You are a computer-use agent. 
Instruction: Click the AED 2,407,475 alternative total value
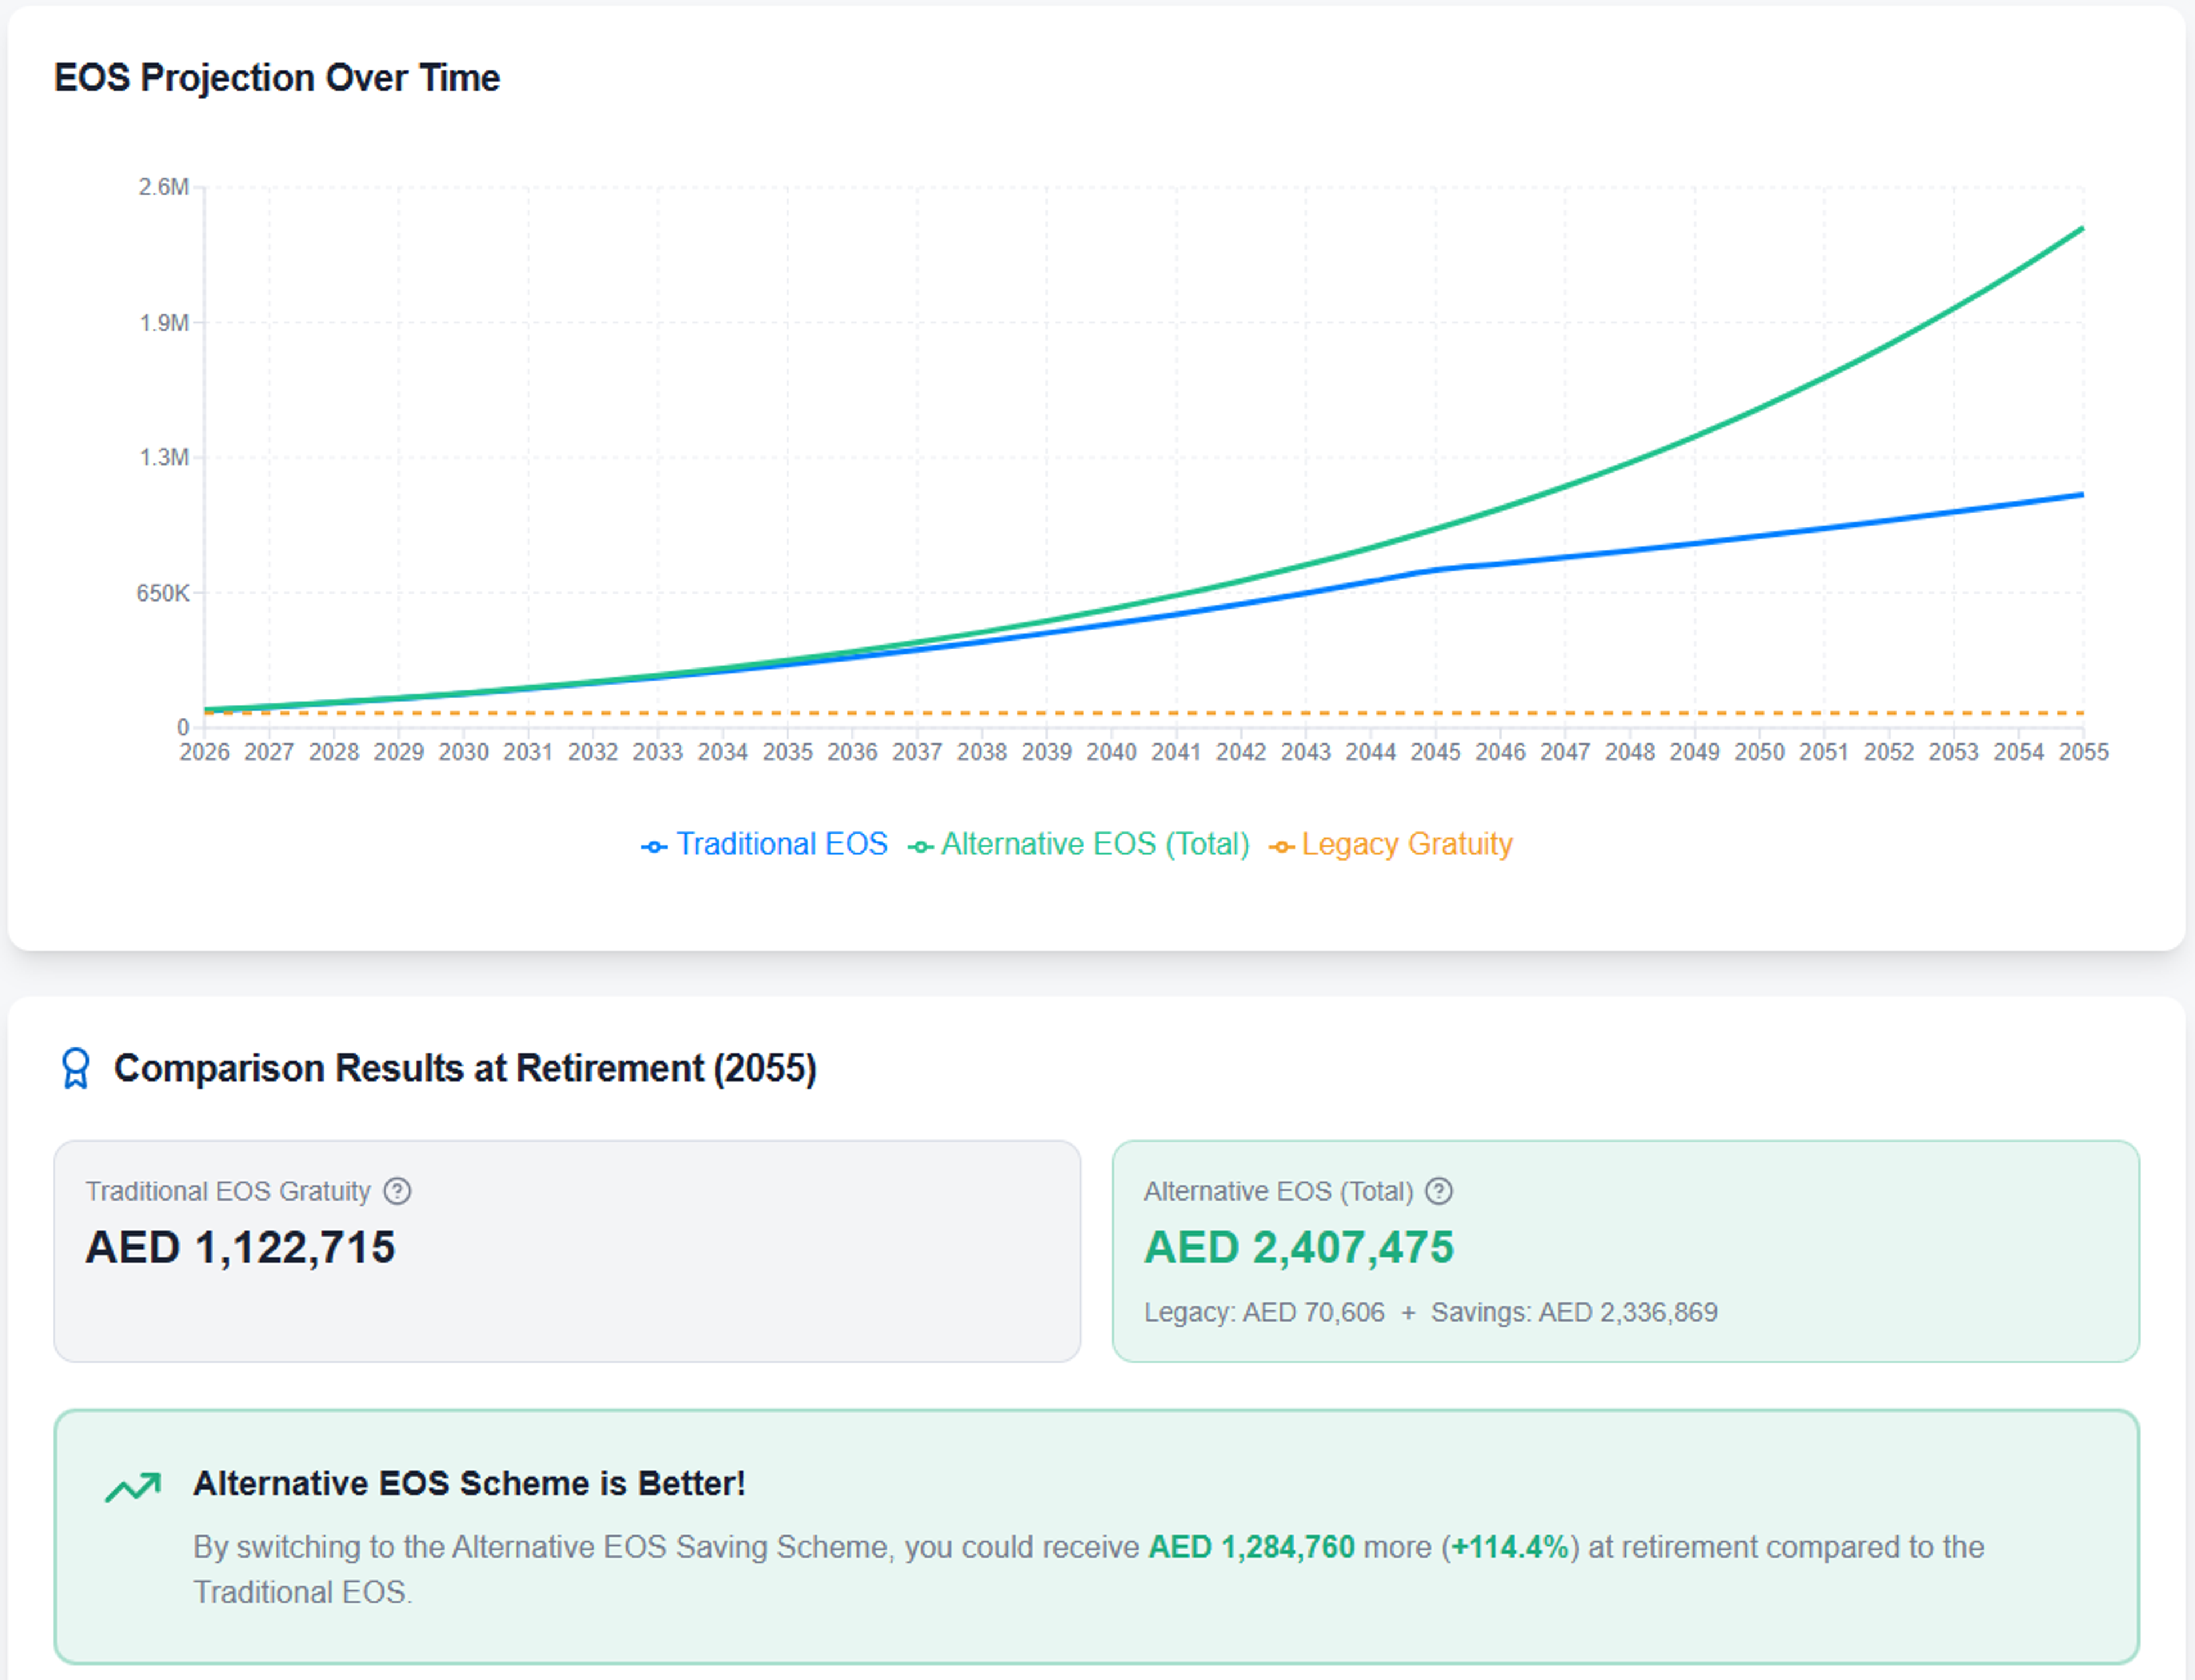coord(1299,1247)
